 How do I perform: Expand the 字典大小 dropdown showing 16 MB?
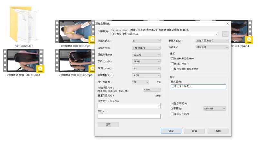pyautogui.click(x=146, y=61)
